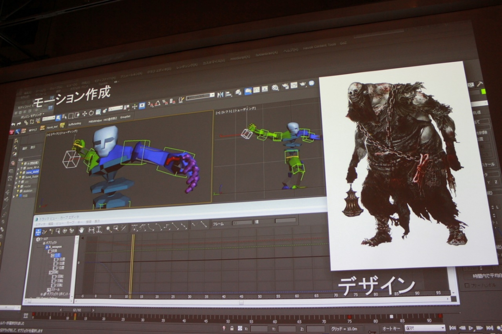The width and height of the screenshot is (502, 334).
Task: Open the カスタマイズ(U) menu
Action: coord(213,62)
